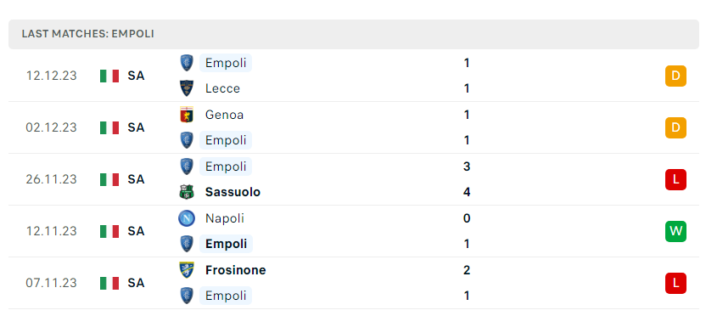This screenshot has height=316, width=706.
Task: Click Italian flag beside the 07.11.23 match
Action: 109,283
